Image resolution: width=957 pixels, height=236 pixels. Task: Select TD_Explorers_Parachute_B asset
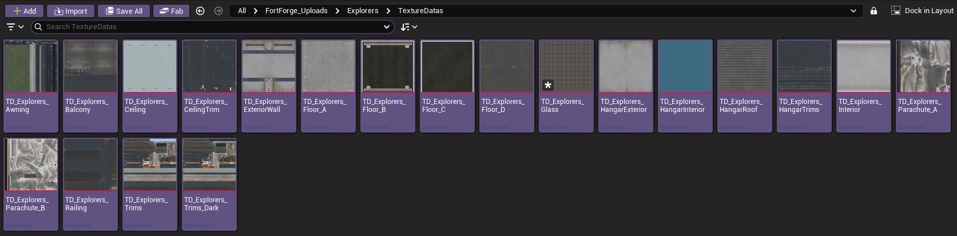coord(31,184)
